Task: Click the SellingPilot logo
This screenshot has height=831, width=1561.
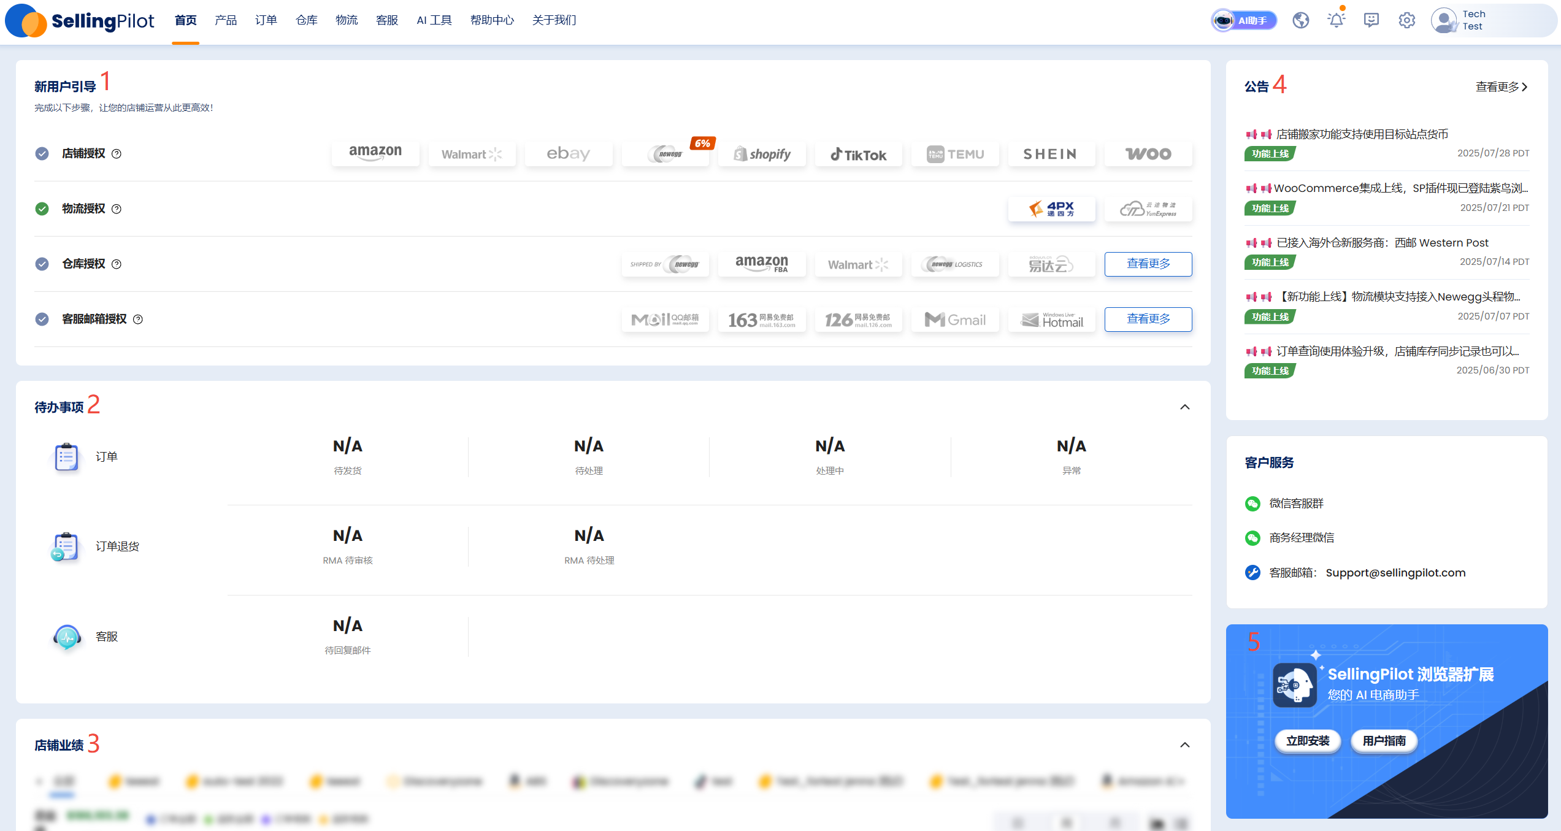Action: 80,21
